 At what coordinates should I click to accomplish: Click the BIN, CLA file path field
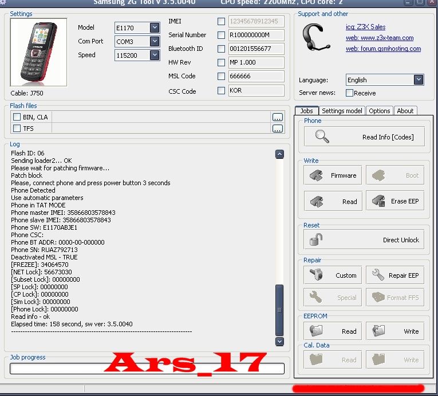point(161,117)
